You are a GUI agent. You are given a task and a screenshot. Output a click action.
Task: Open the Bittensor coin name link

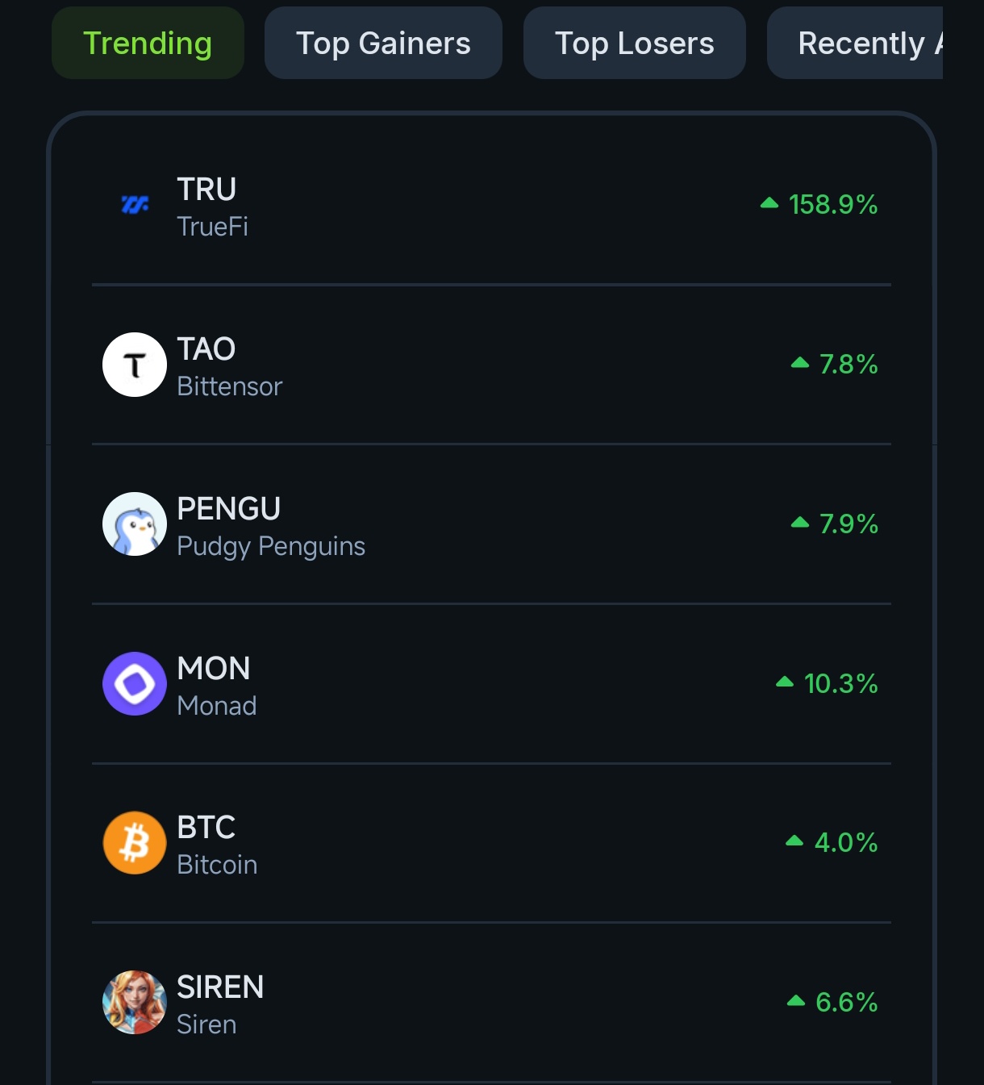click(230, 386)
